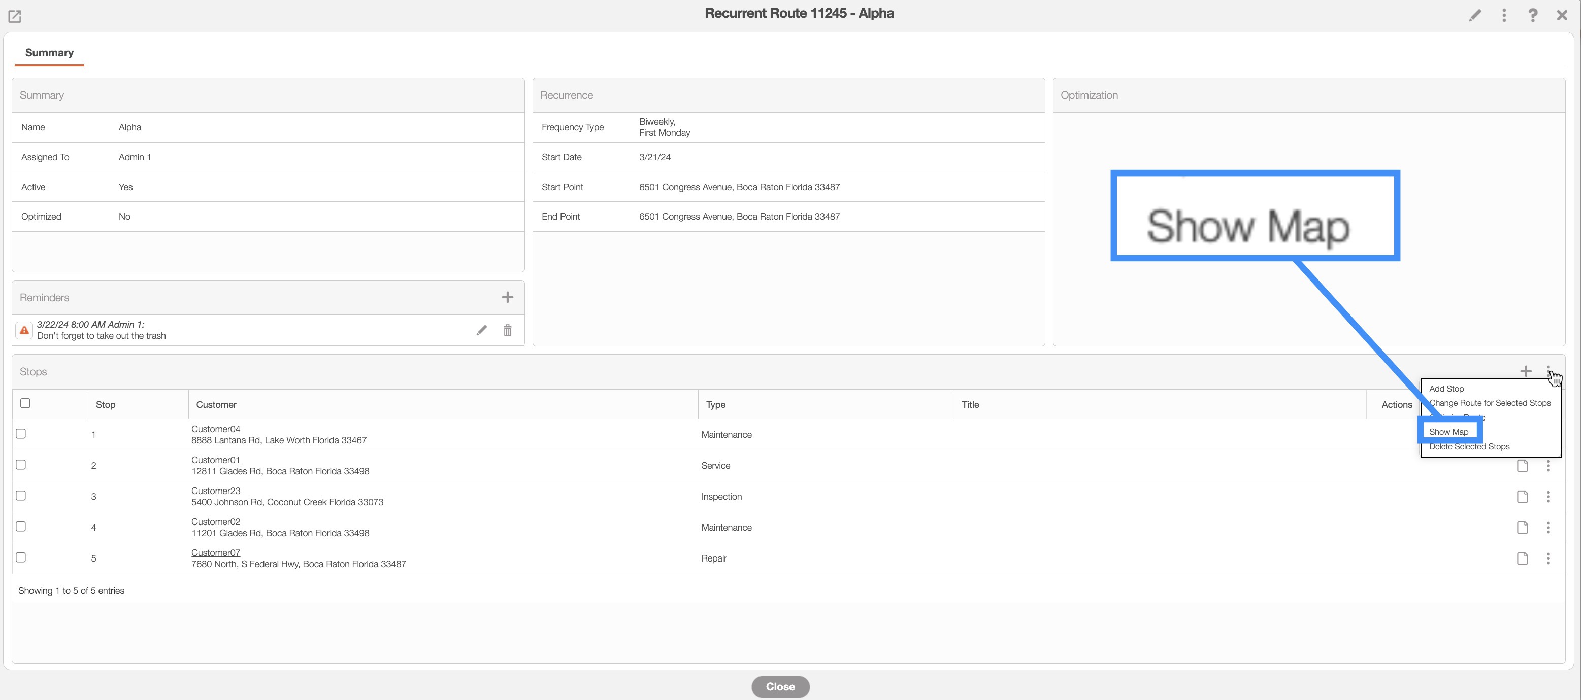The width and height of the screenshot is (1583, 700).
Task: Add a new reminder with plus icon
Action: [507, 297]
